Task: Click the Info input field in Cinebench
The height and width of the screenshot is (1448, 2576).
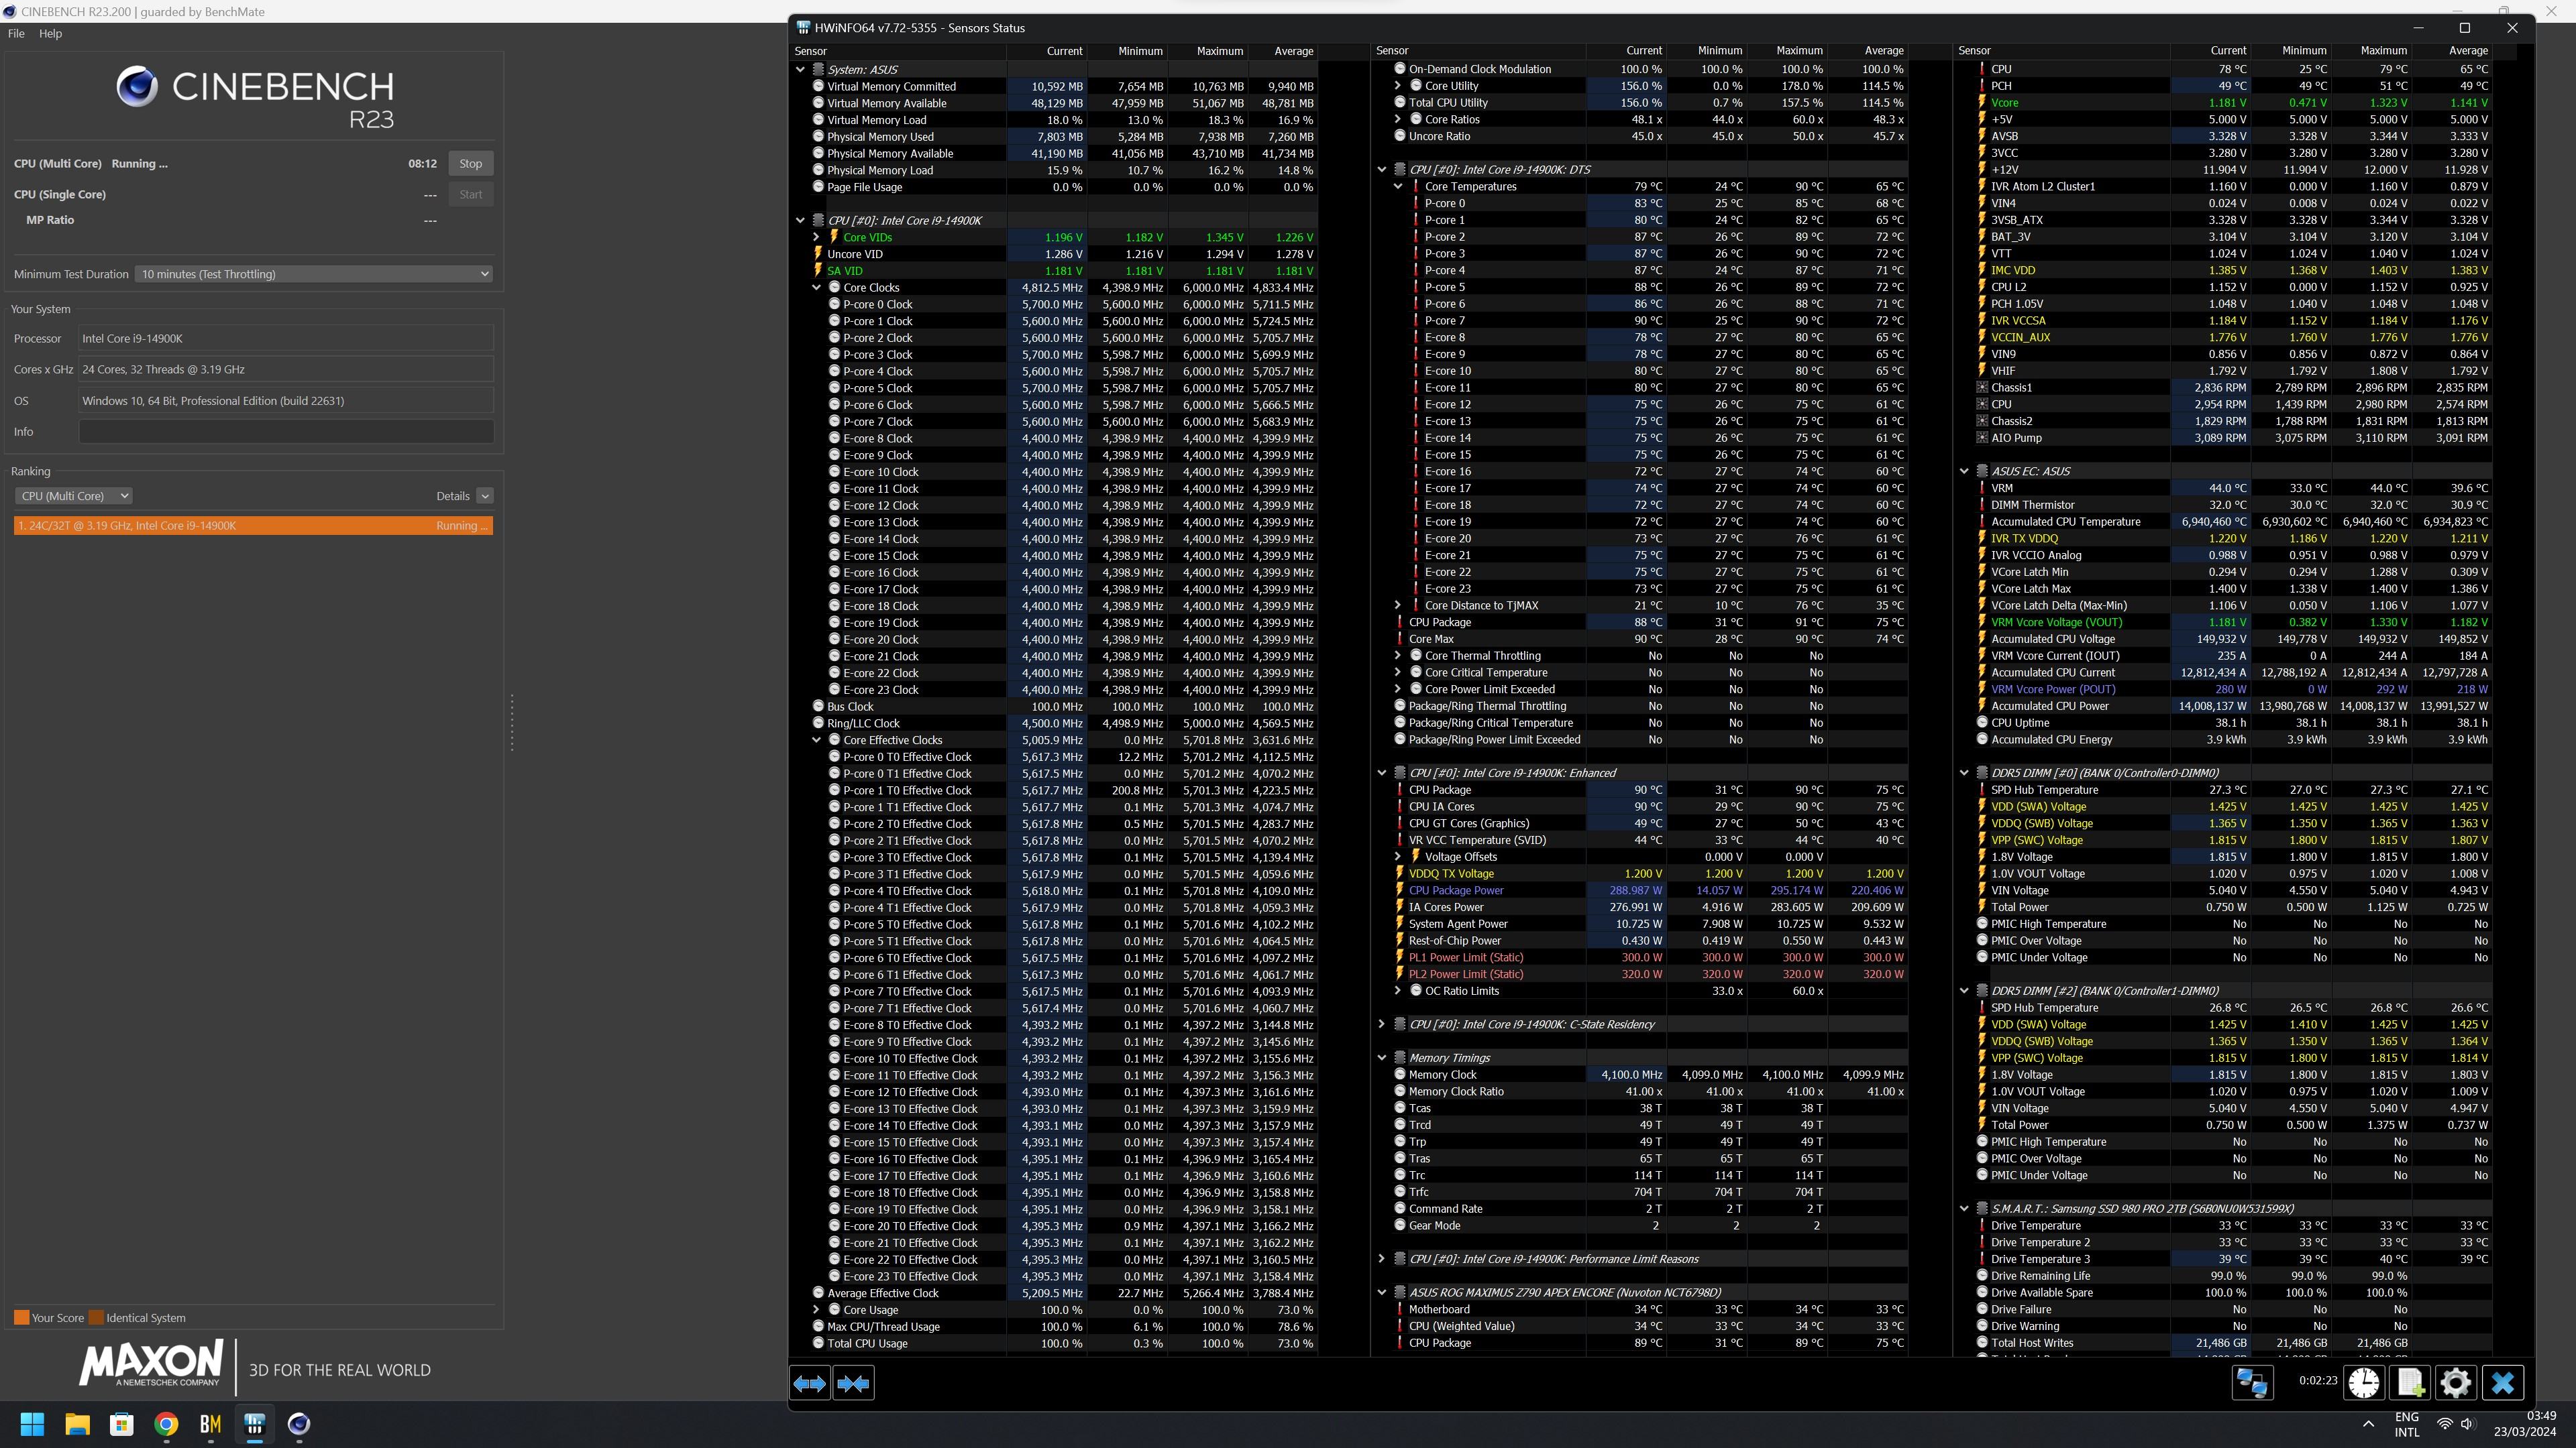Action: click(x=286, y=432)
